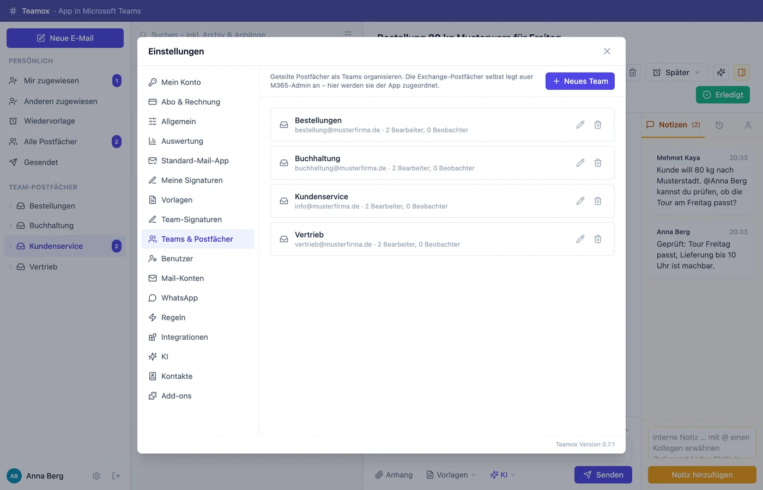Close the Einstellungen dialog
The image size is (763, 490).
pyautogui.click(x=607, y=51)
